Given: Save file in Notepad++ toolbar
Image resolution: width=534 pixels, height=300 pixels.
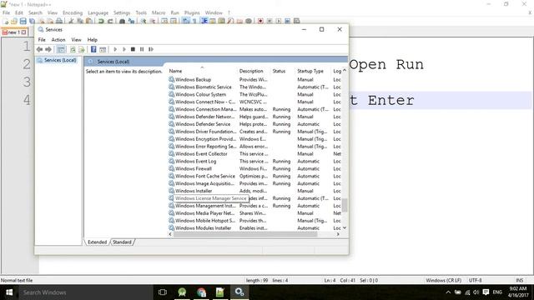Looking at the screenshot, I should (23, 21).
